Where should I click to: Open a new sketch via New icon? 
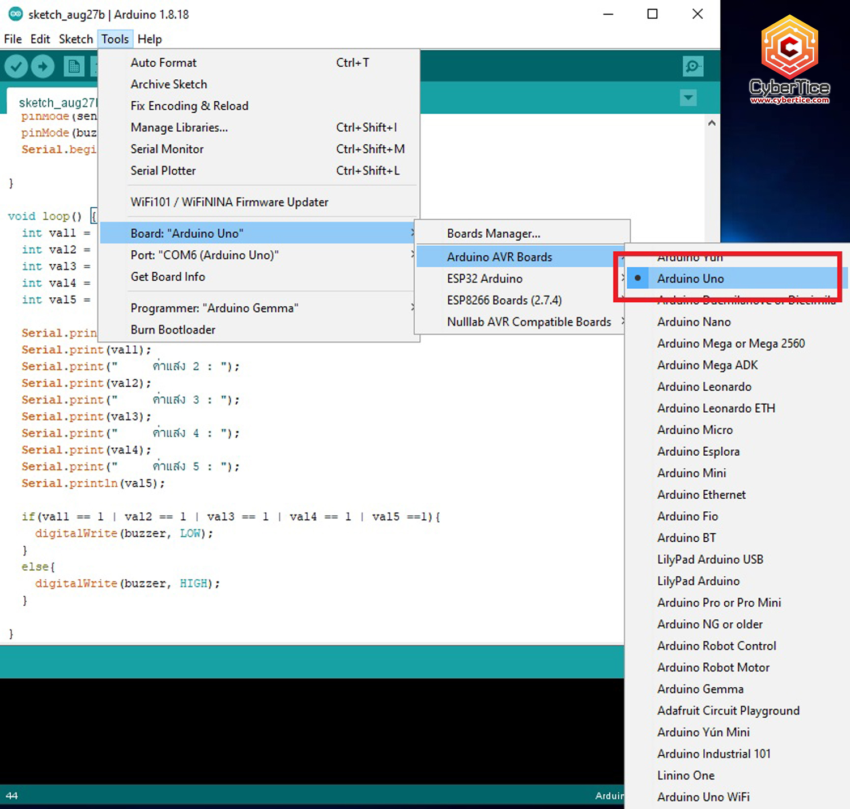tap(73, 66)
